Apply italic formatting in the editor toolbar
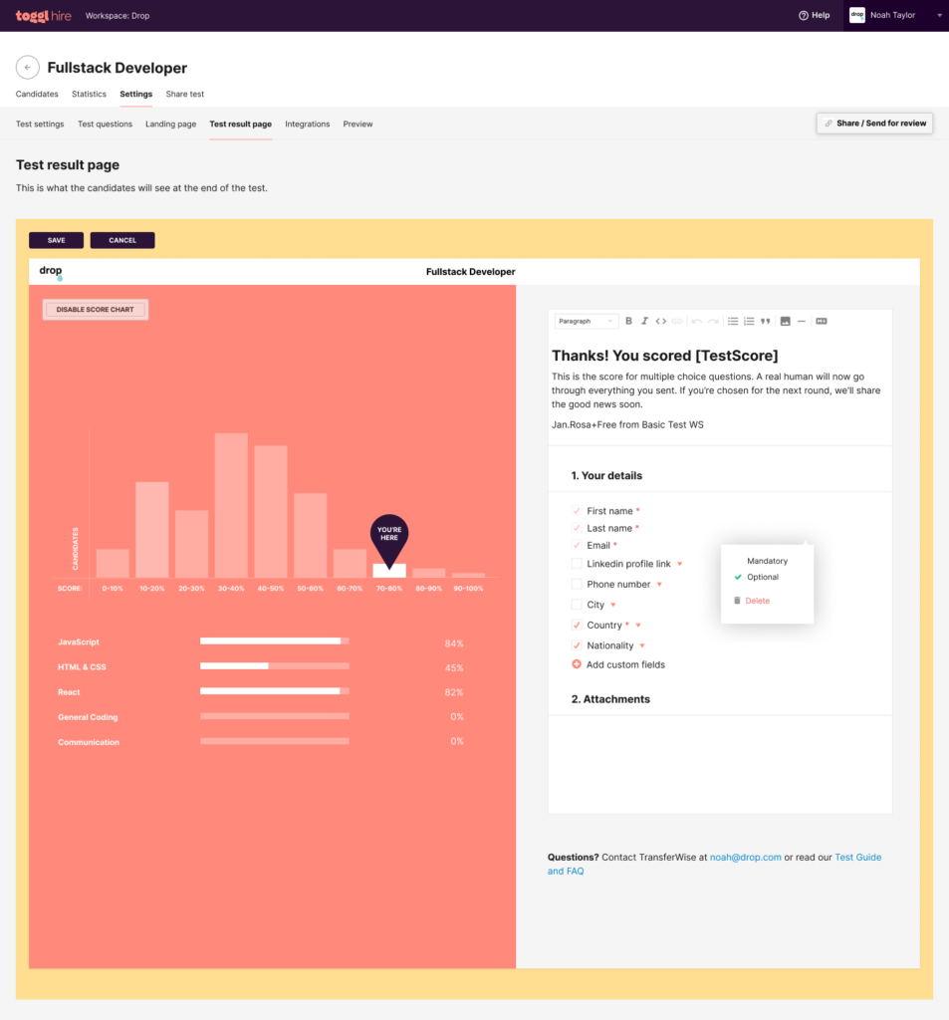The height and width of the screenshot is (1020, 949). (x=644, y=321)
